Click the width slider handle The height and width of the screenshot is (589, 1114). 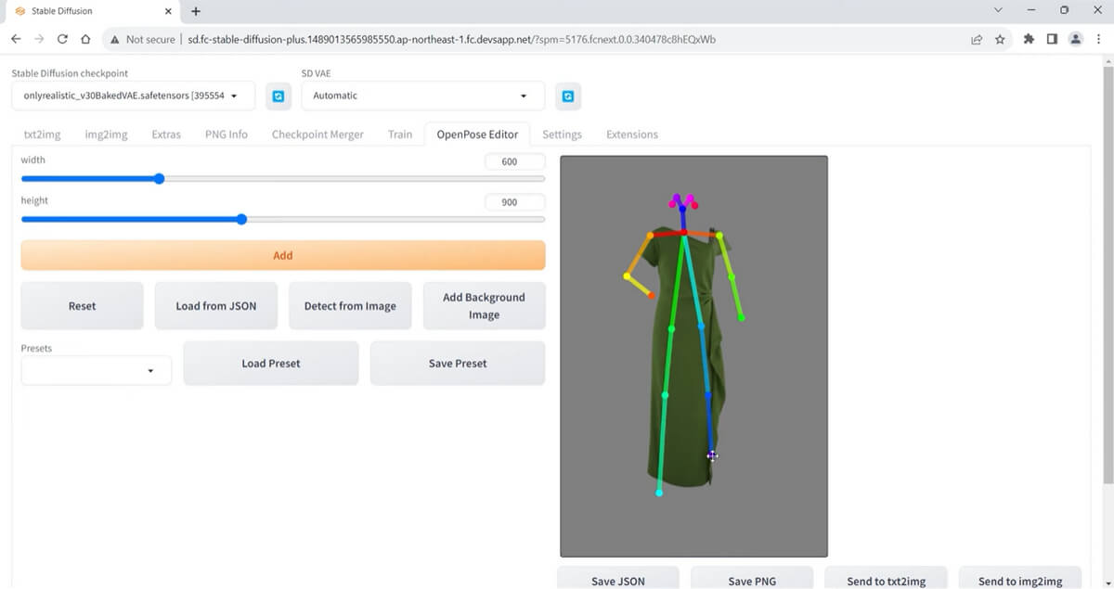(159, 178)
